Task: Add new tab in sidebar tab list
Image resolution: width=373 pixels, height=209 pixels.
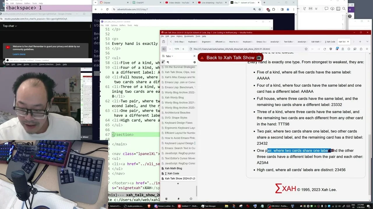Action: point(178,183)
